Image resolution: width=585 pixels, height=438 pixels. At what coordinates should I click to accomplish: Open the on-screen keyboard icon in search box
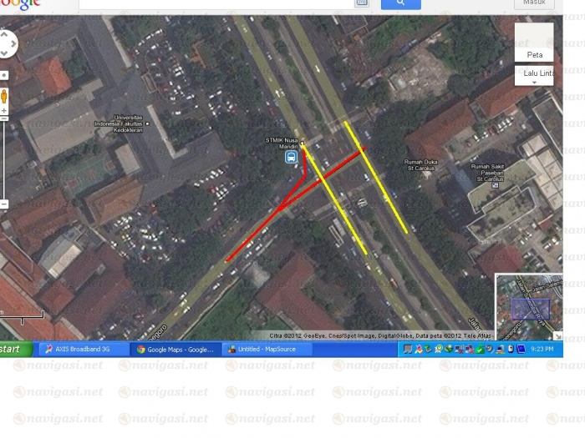point(361,3)
